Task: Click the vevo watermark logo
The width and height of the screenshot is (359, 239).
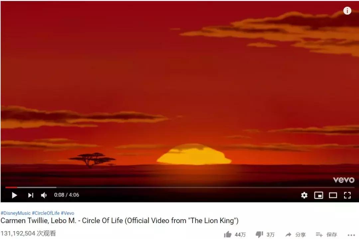Action: pyautogui.click(x=344, y=180)
